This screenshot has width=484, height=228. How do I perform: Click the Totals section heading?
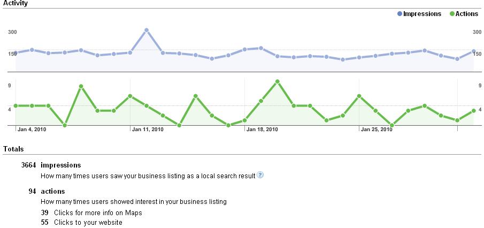tap(13, 148)
